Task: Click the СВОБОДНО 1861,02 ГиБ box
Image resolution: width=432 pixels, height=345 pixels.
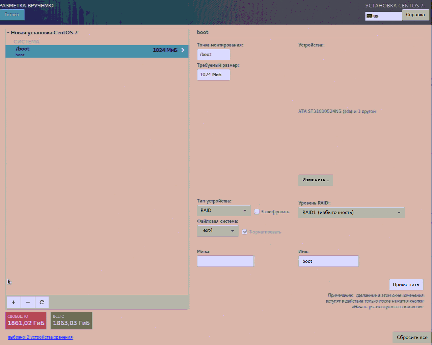Action: (26, 320)
